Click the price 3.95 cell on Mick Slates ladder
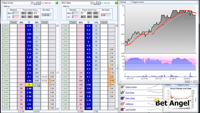Viewport: 200px width, 113px height. (x=88, y=85)
